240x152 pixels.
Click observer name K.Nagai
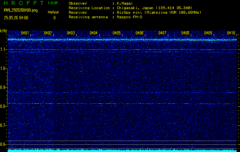pyautogui.click(x=125, y=3)
